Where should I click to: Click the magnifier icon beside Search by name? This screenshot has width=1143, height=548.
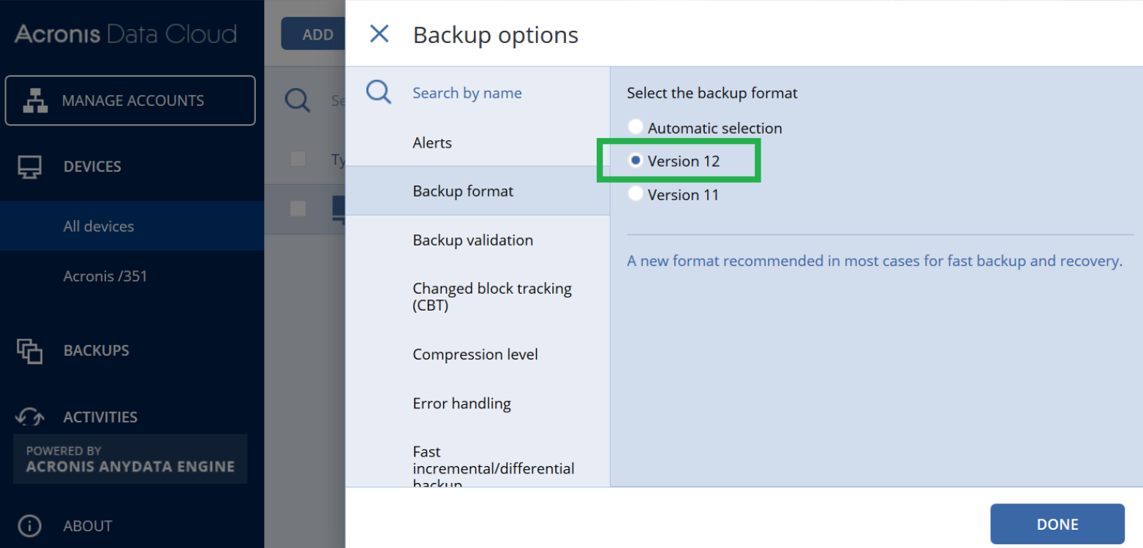click(379, 93)
